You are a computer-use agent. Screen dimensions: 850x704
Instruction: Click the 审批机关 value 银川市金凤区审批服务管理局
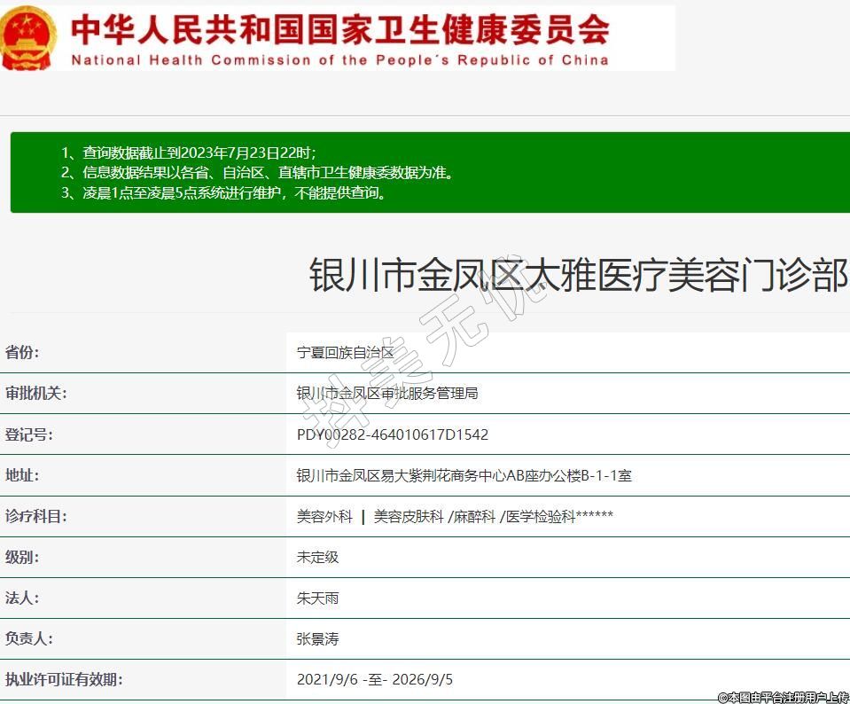click(x=387, y=393)
